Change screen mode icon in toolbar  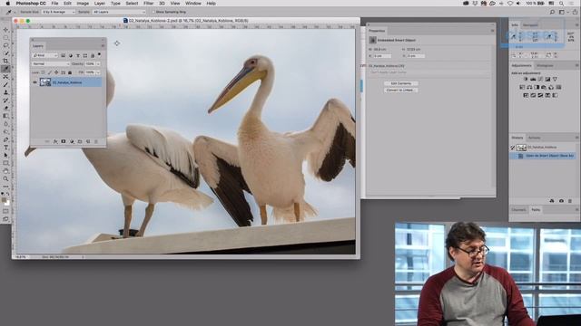5,219
